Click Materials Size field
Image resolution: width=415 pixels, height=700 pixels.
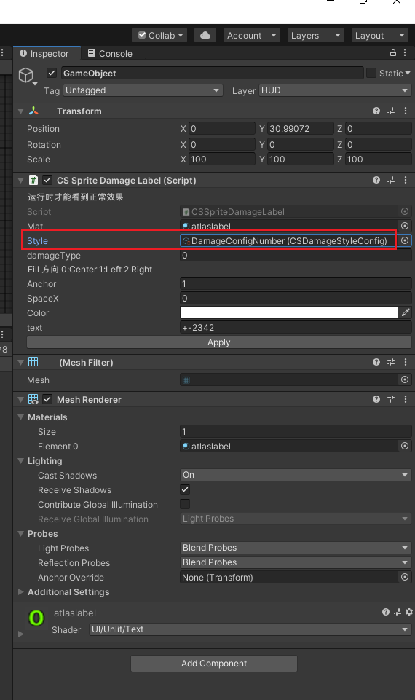(x=296, y=432)
